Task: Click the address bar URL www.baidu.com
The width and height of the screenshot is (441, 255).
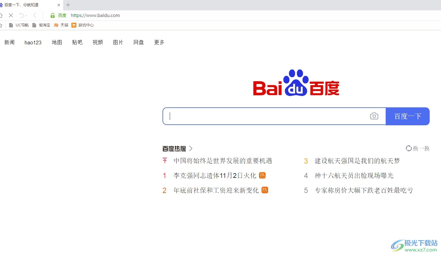Action: click(x=95, y=15)
